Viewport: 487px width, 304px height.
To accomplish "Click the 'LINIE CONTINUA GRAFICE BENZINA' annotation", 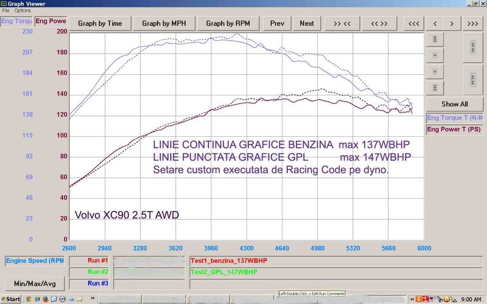I will pos(243,145).
